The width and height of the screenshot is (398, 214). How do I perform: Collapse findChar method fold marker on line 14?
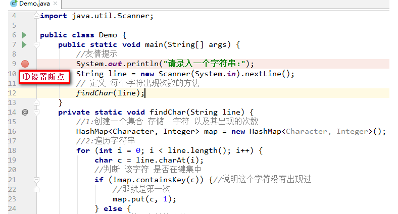click(x=36, y=112)
